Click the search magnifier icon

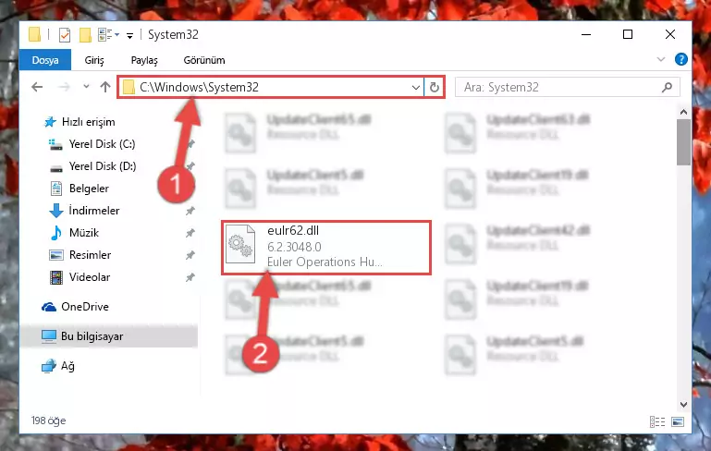(x=667, y=87)
